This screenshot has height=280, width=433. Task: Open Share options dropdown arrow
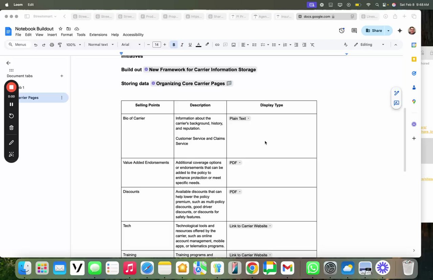(388, 30)
